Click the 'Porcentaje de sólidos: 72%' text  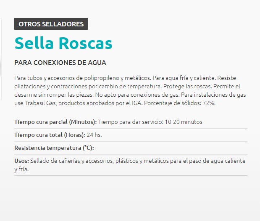click(x=180, y=103)
